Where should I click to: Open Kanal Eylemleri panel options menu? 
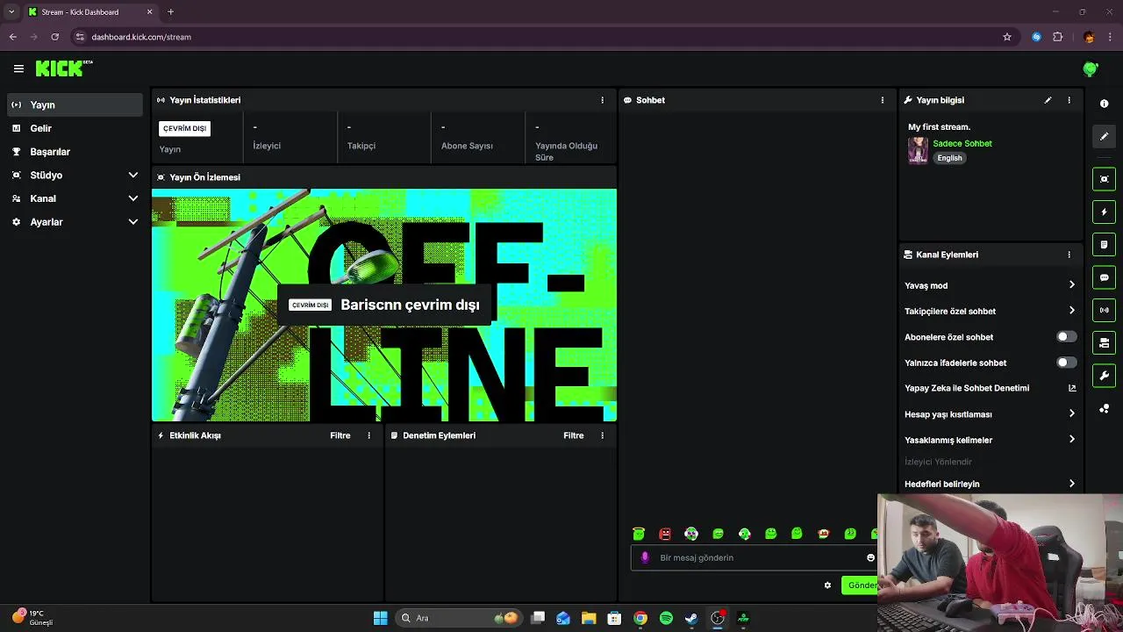tap(1069, 255)
